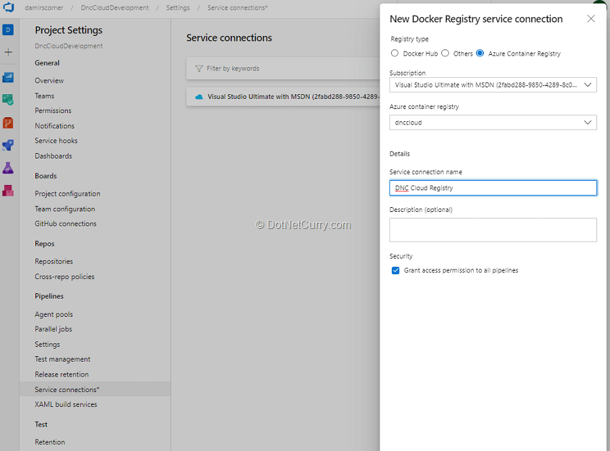This screenshot has height=451, width=610.
Task: Click the filter funnel icon
Action: tap(199, 68)
